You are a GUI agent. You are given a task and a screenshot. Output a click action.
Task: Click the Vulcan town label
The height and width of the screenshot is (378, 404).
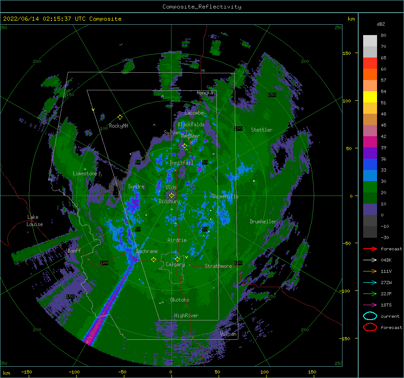pos(228,334)
